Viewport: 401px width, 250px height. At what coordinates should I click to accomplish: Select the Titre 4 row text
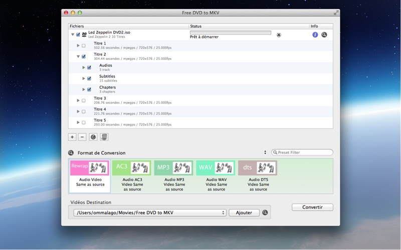tap(100, 109)
